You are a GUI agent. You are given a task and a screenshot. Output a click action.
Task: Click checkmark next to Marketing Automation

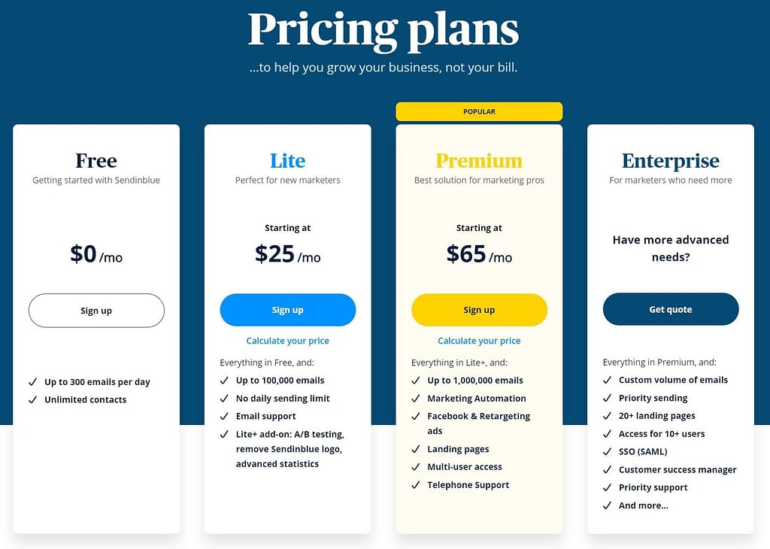click(416, 399)
